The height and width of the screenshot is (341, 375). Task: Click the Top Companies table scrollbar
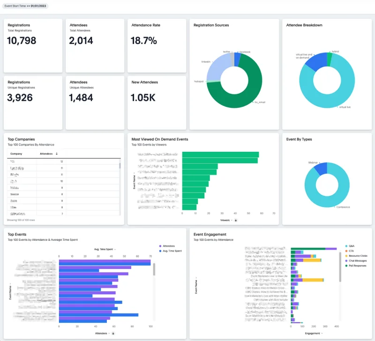click(x=120, y=165)
